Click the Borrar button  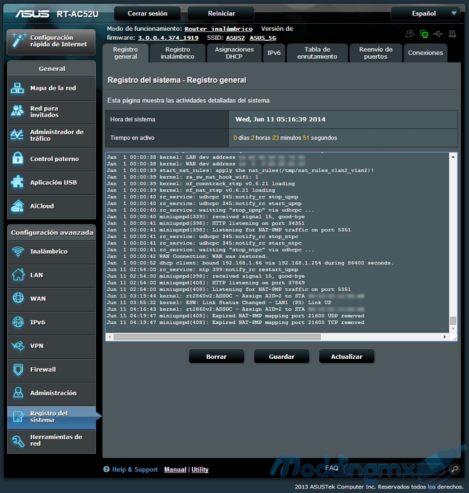click(x=216, y=356)
